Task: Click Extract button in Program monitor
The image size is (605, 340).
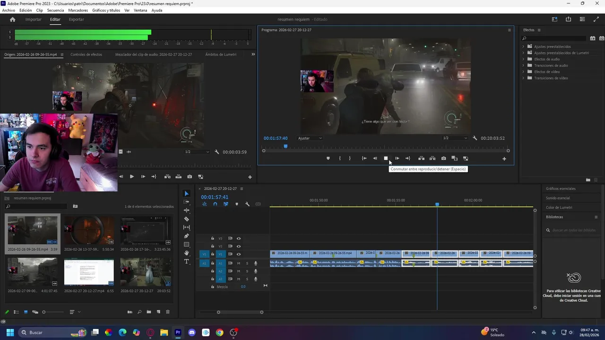Action: [x=432, y=158]
